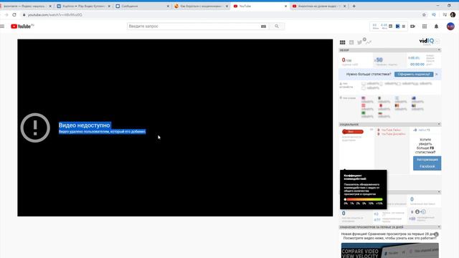Bookmark this page with star icon
The image size is (459, 258).
point(424,14)
